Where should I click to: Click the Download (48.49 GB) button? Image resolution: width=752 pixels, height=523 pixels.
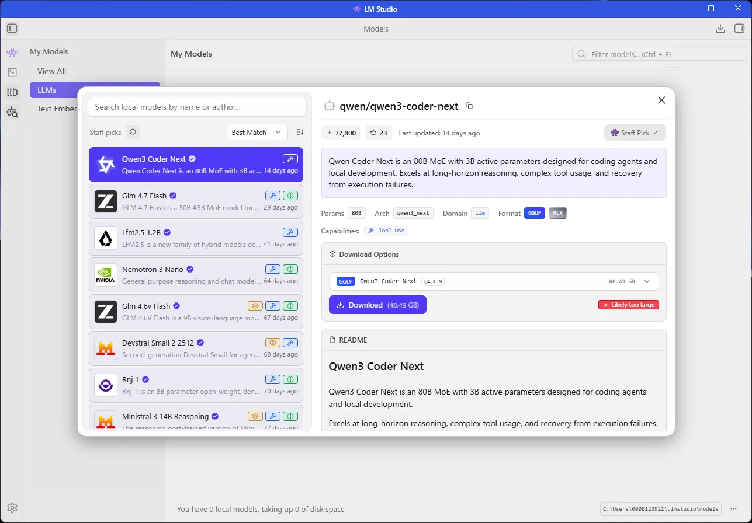point(377,305)
